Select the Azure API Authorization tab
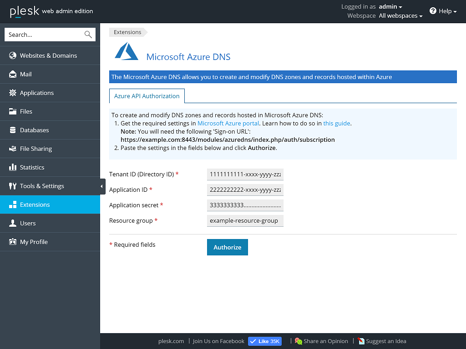The width and height of the screenshot is (466, 349). pyautogui.click(x=147, y=96)
